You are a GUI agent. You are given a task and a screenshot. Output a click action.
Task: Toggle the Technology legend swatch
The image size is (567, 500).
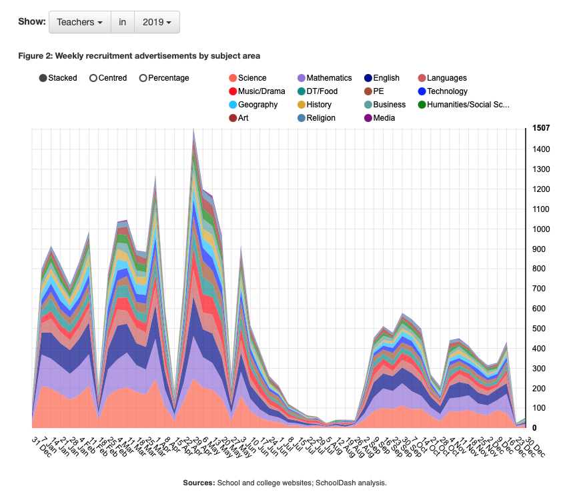(422, 91)
